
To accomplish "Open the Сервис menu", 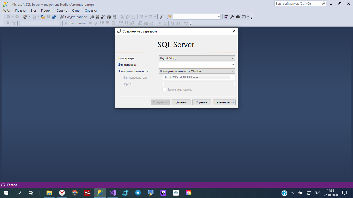I will (x=62, y=11).
